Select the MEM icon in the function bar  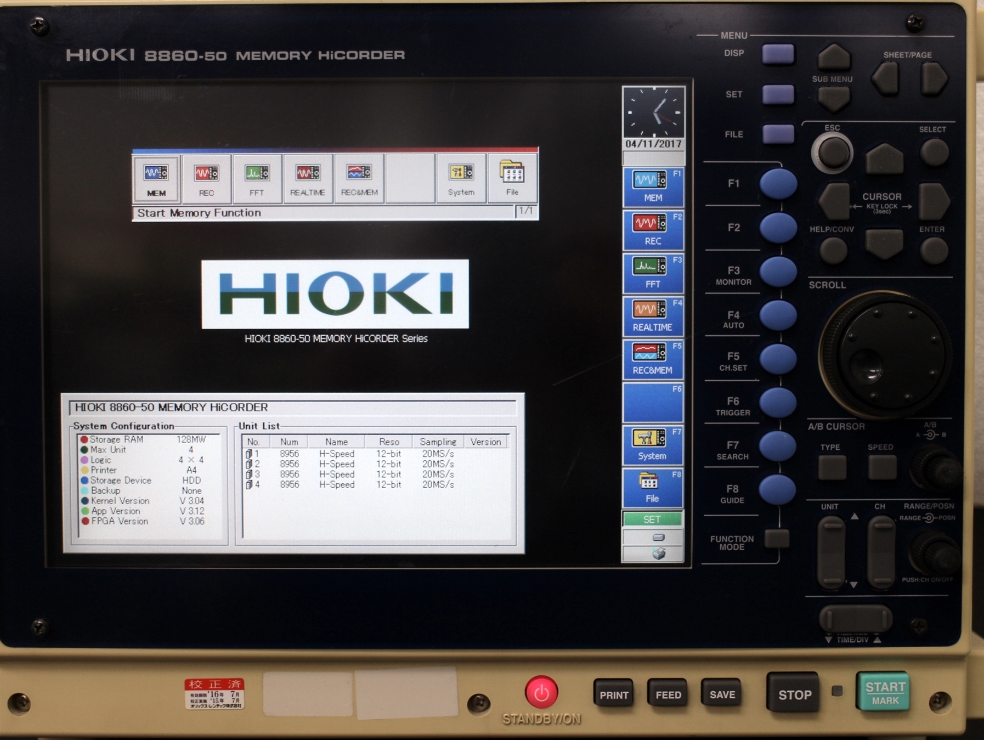click(156, 179)
